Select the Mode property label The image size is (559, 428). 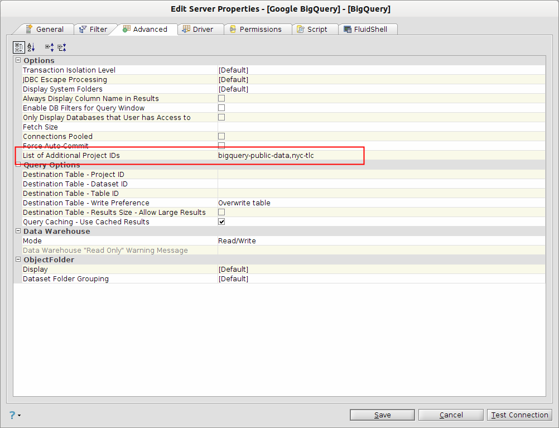pyautogui.click(x=32, y=241)
